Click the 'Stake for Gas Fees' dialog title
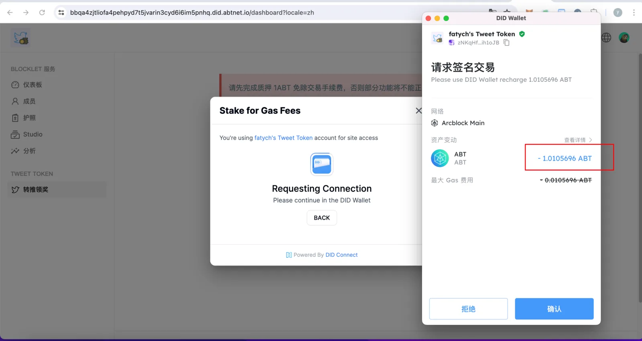 [x=260, y=110]
